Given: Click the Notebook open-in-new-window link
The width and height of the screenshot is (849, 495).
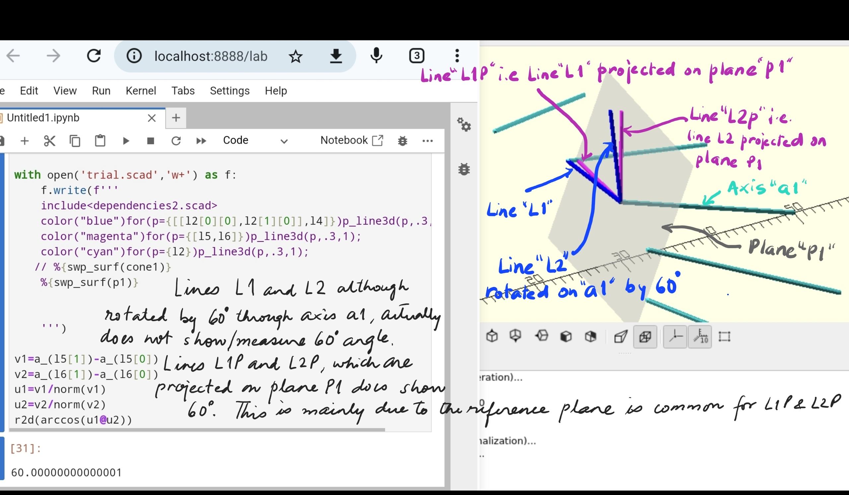Looking at the screenshot, I should tap(352, 140).
